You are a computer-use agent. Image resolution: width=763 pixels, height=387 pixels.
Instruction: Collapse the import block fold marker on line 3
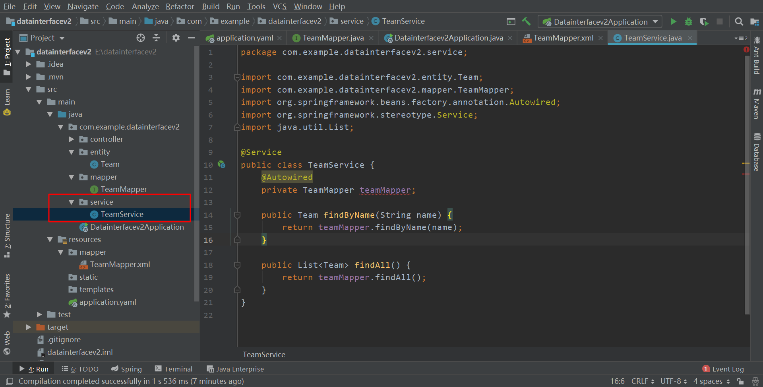pos(237,77)
